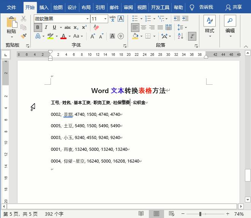The height and width of the screenshot is (218, 251).
Task: Switch to Web Layout view
Action: 171,214
